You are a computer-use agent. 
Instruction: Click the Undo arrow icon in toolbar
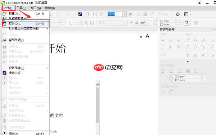(x=58, y=14)
